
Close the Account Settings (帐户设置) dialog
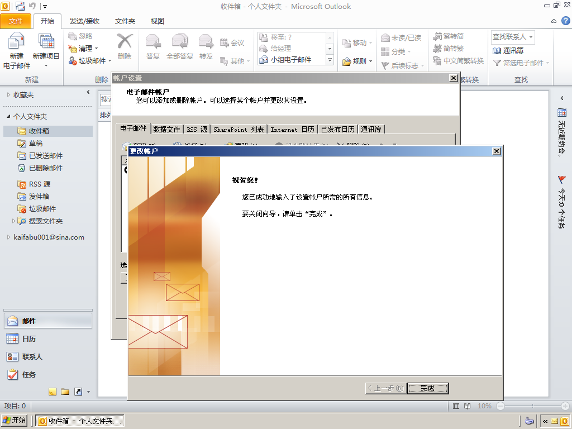453,78
